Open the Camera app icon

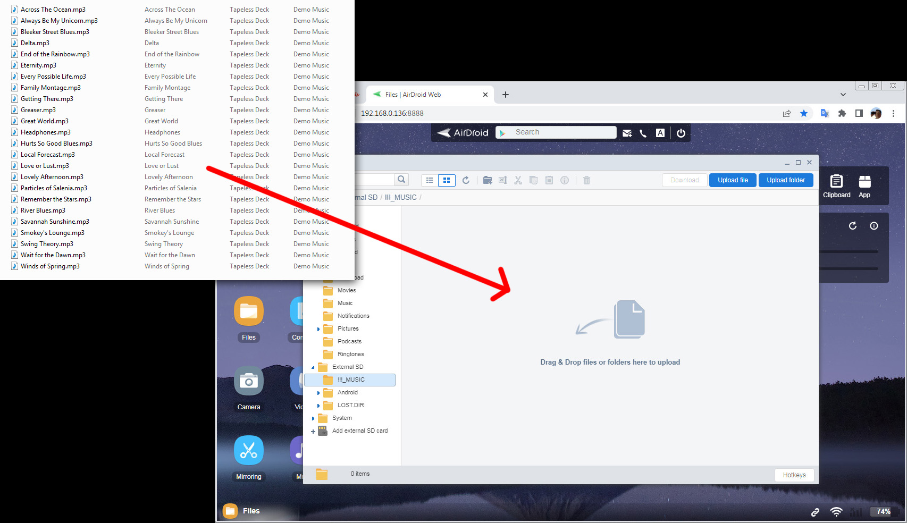(x=248, y=382)
